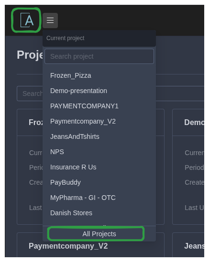This screenshot has height=262, width=209.
Task: Select Frozen_Pizza from the project list
Action: click(x=99, y=75)
